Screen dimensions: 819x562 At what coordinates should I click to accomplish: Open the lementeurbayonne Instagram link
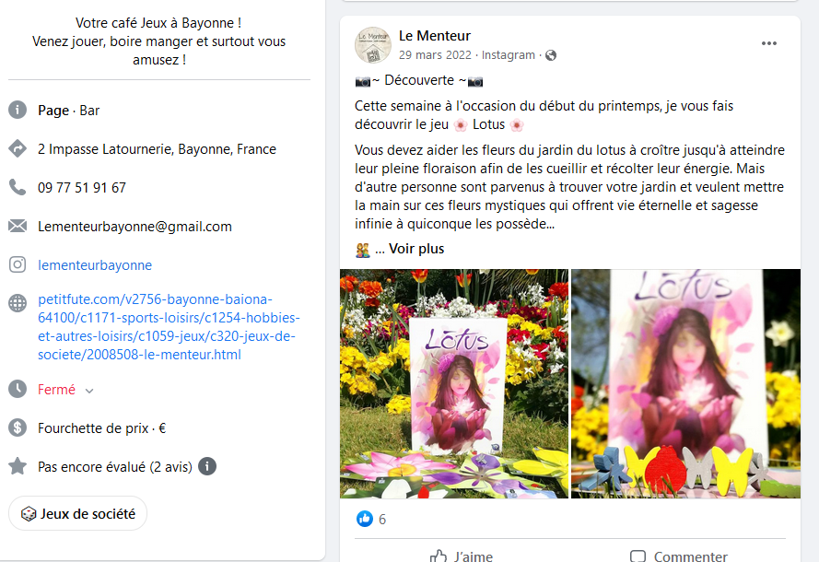95,265
